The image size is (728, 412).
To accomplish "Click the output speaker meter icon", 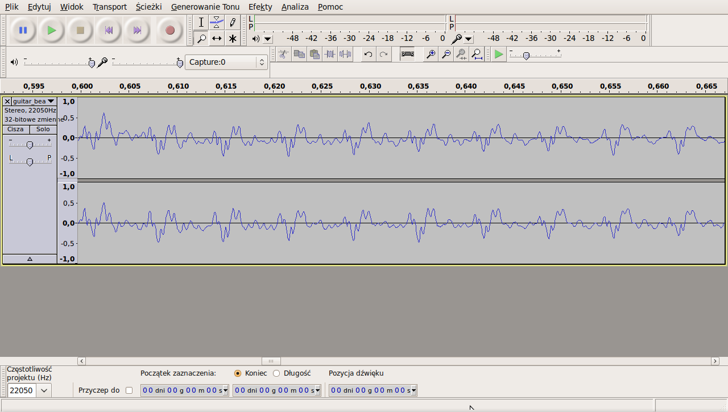I will [x=256, y=39].
